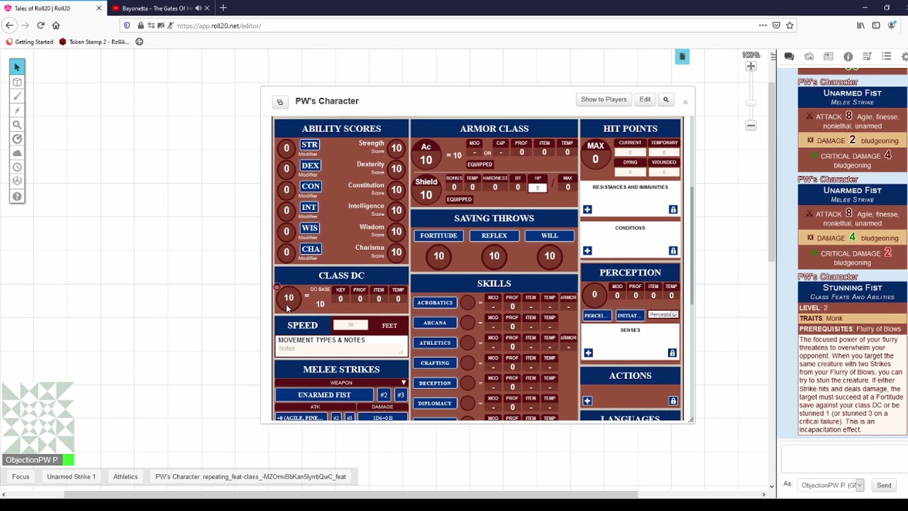Toggle the Resistances and Immunities lock
The image size is (908, 511).
coord(672,209)
